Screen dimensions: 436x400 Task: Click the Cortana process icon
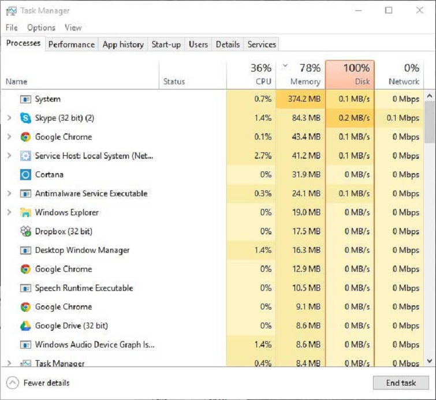tap(25, 175)
